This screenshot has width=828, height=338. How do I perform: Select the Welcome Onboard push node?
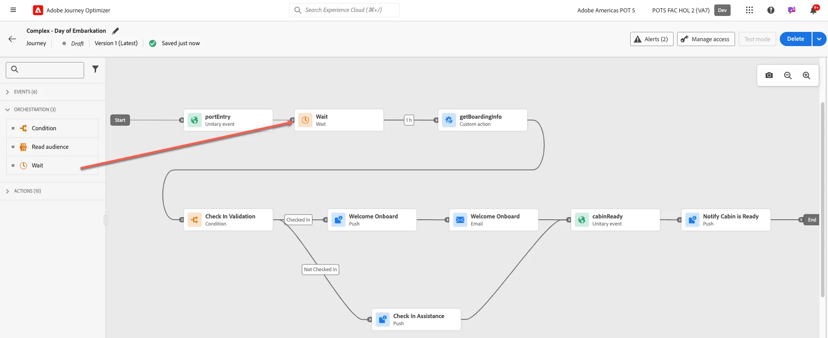pyautogui.click(x=372, y=220)
